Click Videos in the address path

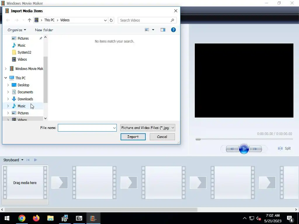point(65,20)
